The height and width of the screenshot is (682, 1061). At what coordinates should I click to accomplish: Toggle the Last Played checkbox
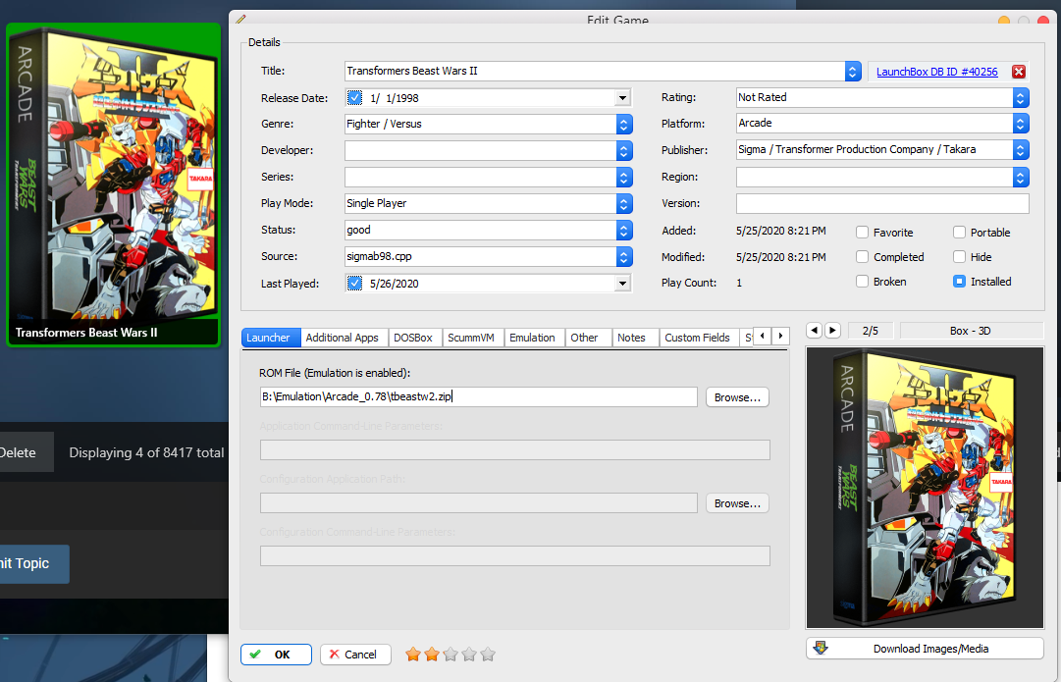[x=354, y=283]
